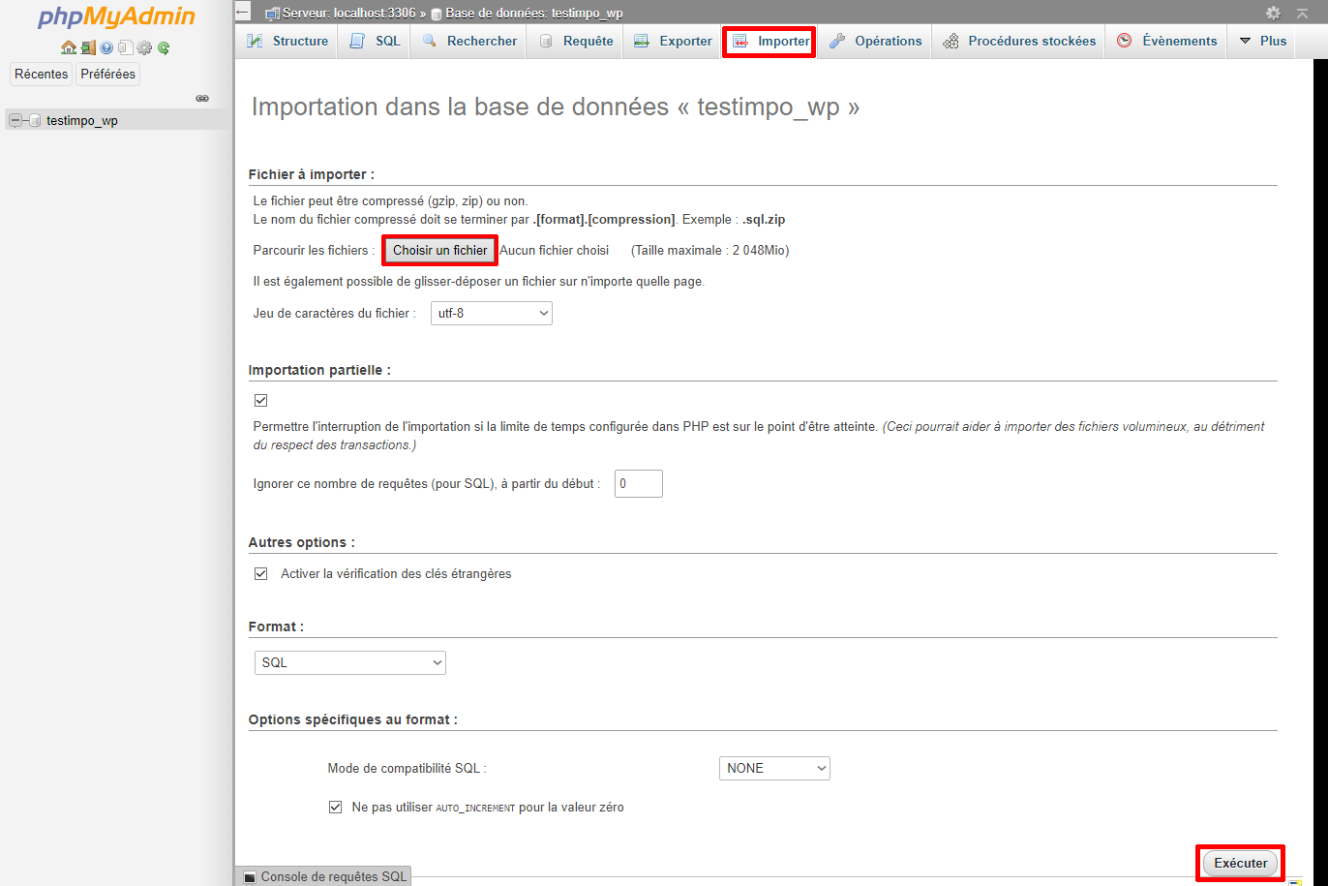Screen dimensions: 1328x886
Task: Show the Préférées tables list
Action: pyautogui.click(x=108, y=75)
